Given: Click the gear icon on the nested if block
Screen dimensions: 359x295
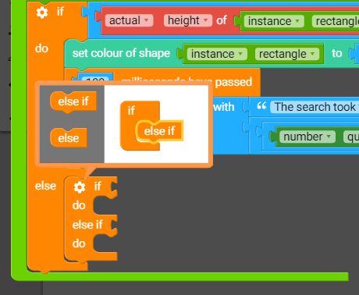Looking at the screenshot, I should (x=80, y=187).
